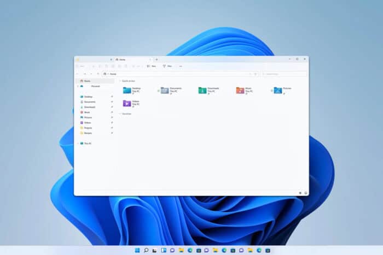This screenshot has height=255, width=383.
Task: Select OneDrive Personal in the navigation pane
Action: (x=95, y=86)
